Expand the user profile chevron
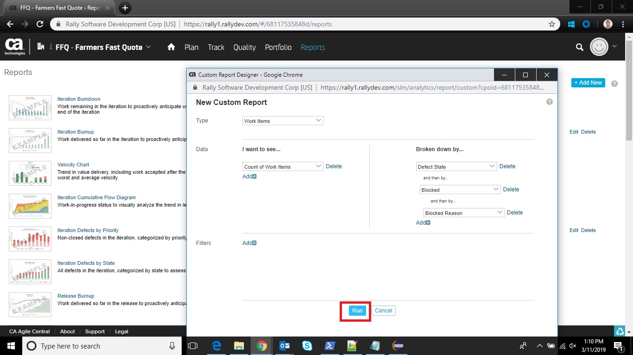Screen dimensions: 633x355 coord(614,46)
